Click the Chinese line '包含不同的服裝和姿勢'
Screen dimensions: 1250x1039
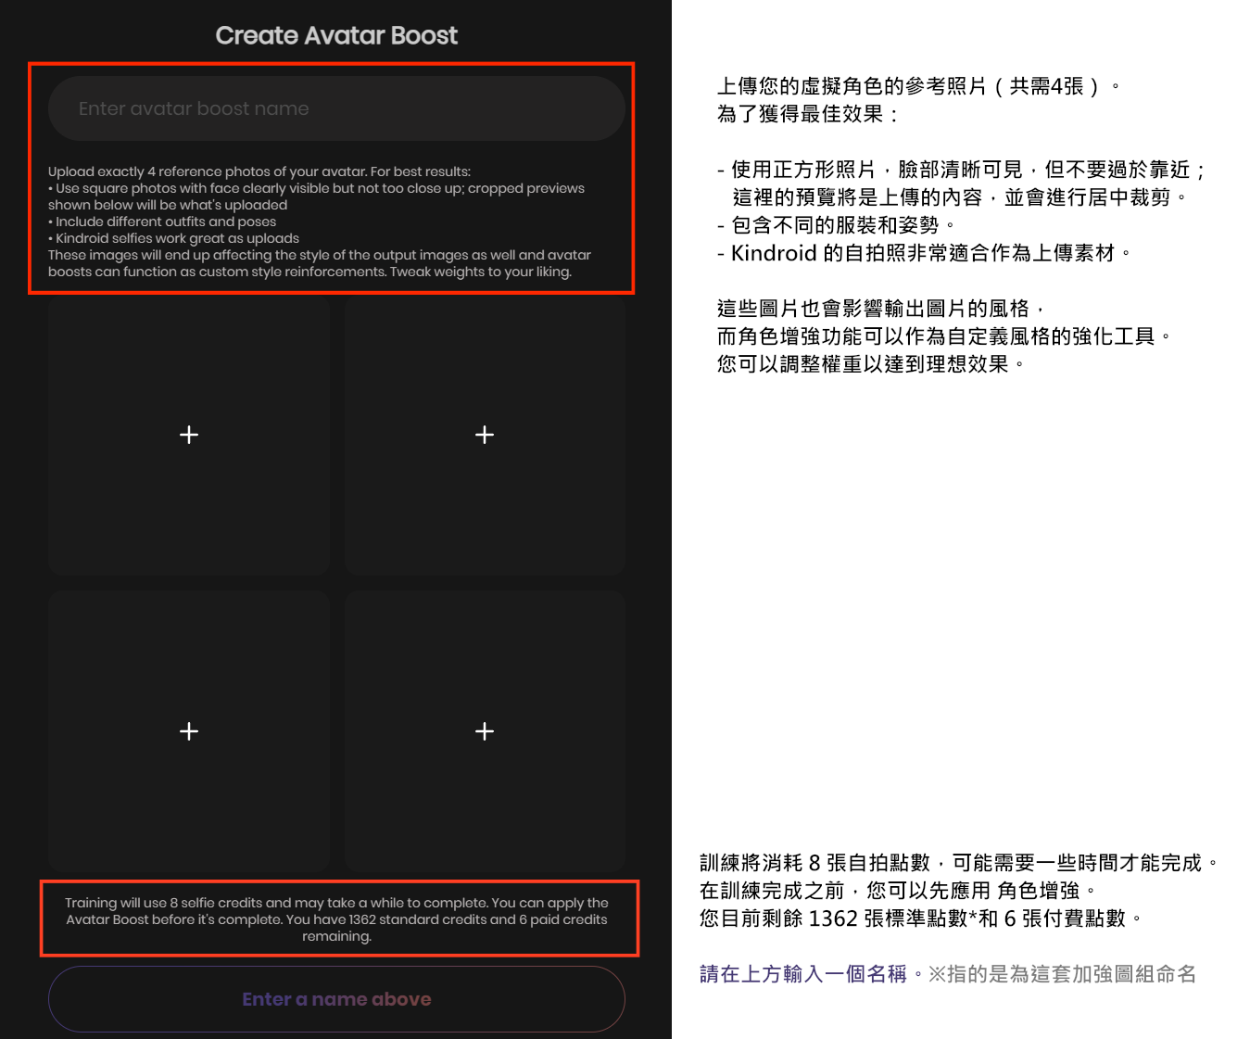click(x=835, y=225)
